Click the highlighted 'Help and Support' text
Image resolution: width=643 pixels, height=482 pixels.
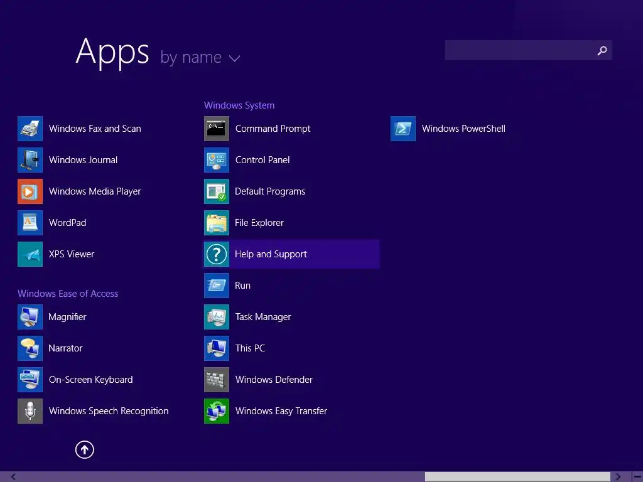271,254
